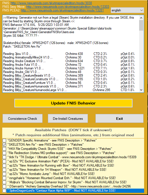Click the Exit button
This screenshot has height=195, width=148.
pos(119,118)
